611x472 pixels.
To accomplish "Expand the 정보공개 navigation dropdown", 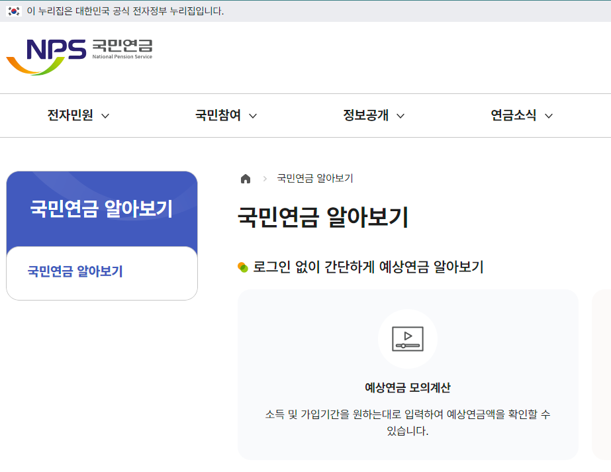I will coord(401,115).
